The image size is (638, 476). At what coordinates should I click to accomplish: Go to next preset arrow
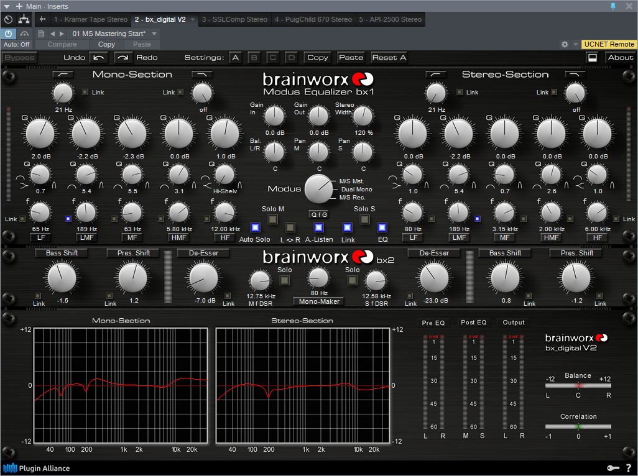coord(62,34)
